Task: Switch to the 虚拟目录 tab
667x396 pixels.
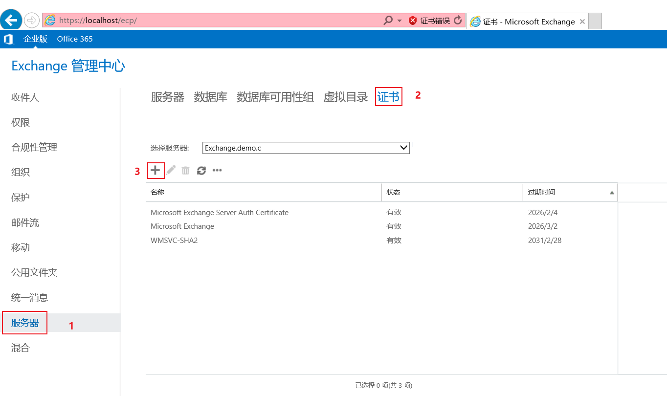Action: (346, 97)
